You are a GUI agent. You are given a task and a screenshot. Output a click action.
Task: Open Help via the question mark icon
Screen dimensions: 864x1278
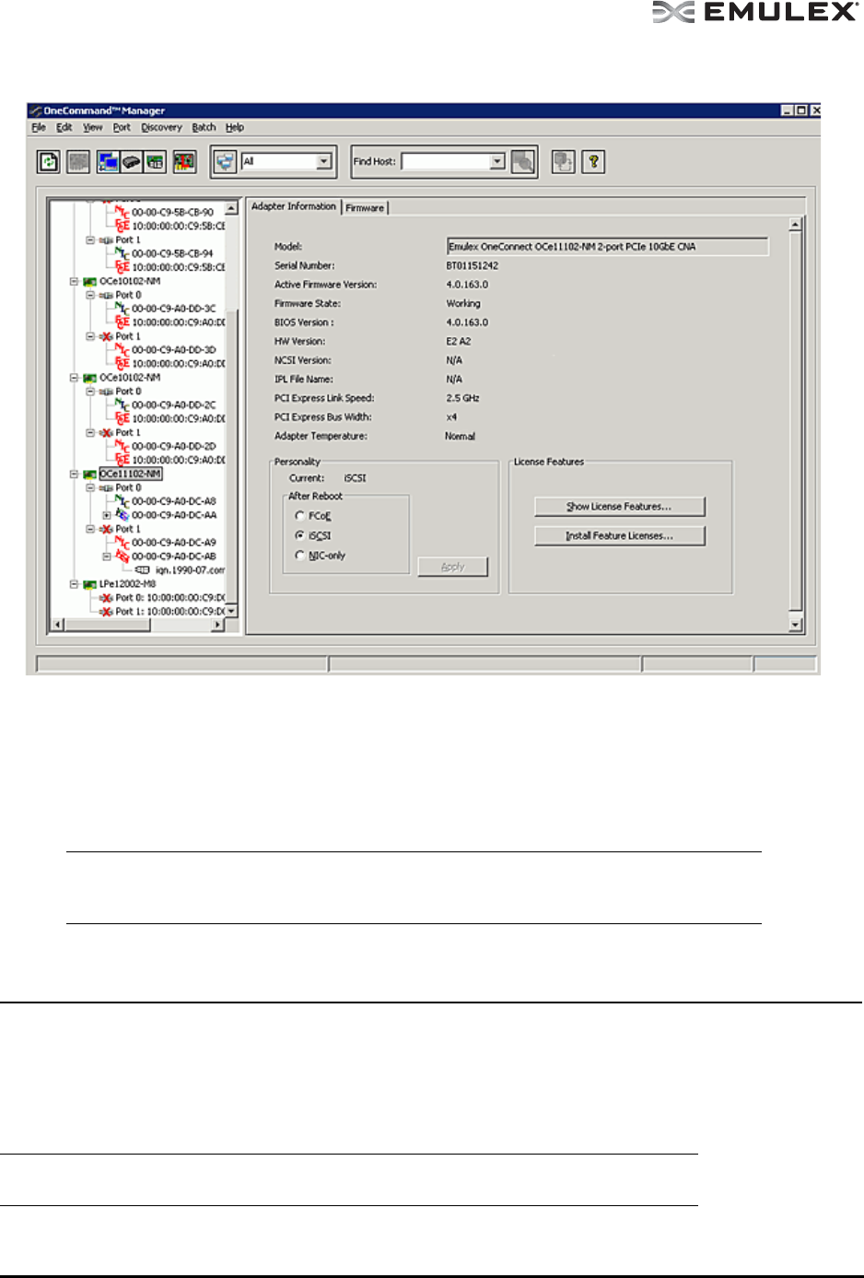pyautogui.click(x=593, y=162)
